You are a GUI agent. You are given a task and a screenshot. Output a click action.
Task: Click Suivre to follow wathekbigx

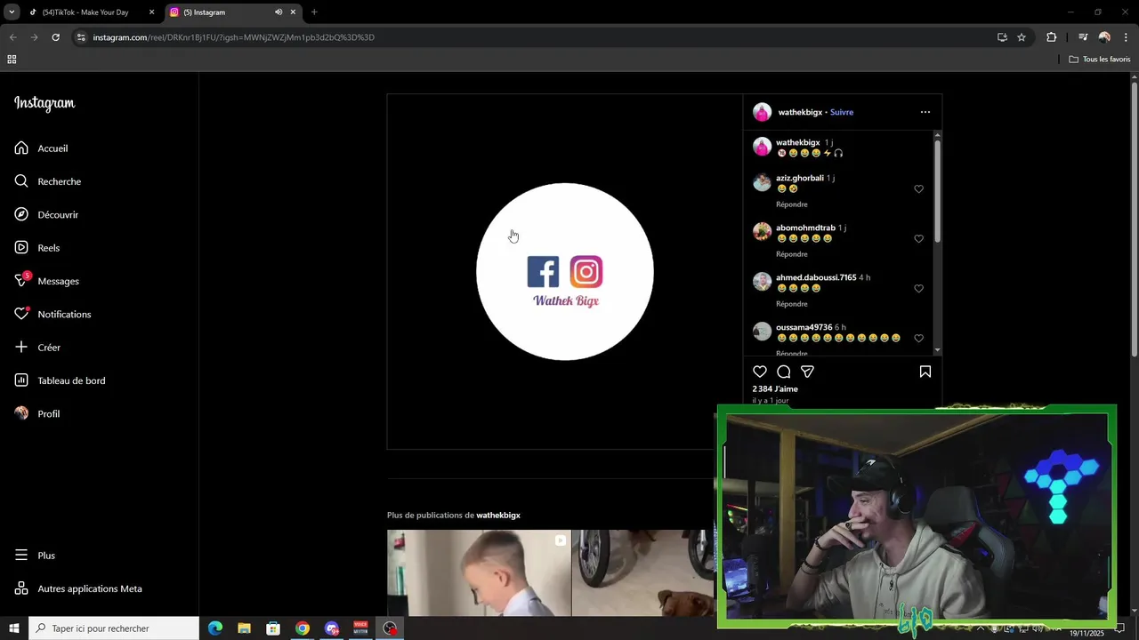coord(842,112)
